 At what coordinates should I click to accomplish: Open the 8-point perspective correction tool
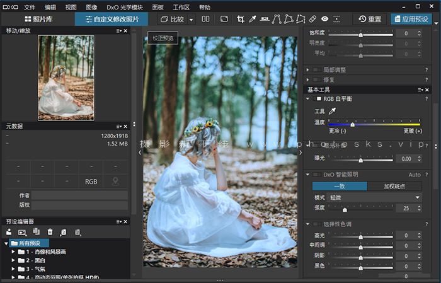tap(301, 19)
